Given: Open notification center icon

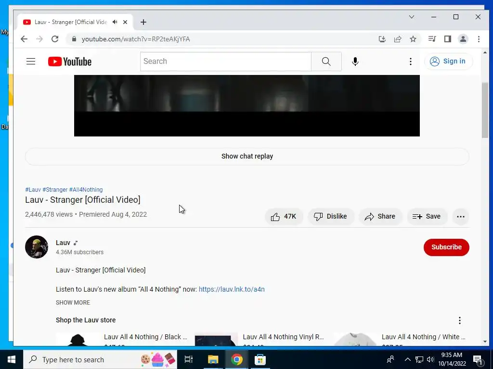Looking at the screenshot, I should tap(478, 360).
